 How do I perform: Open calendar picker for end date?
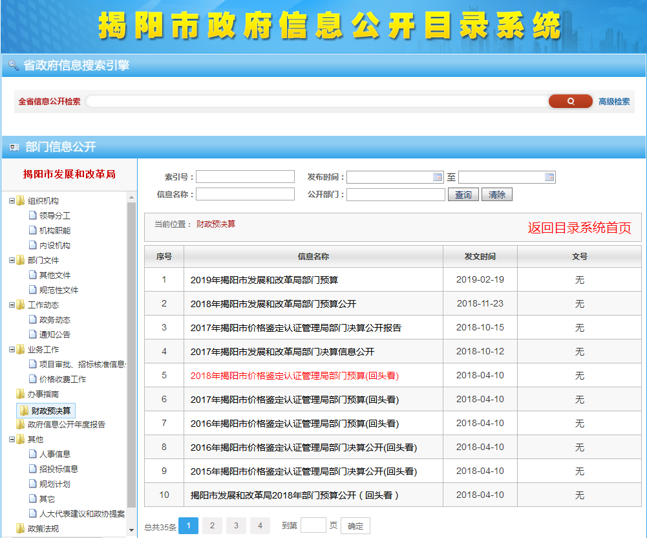pyautogui.click(x=549, y=177)
